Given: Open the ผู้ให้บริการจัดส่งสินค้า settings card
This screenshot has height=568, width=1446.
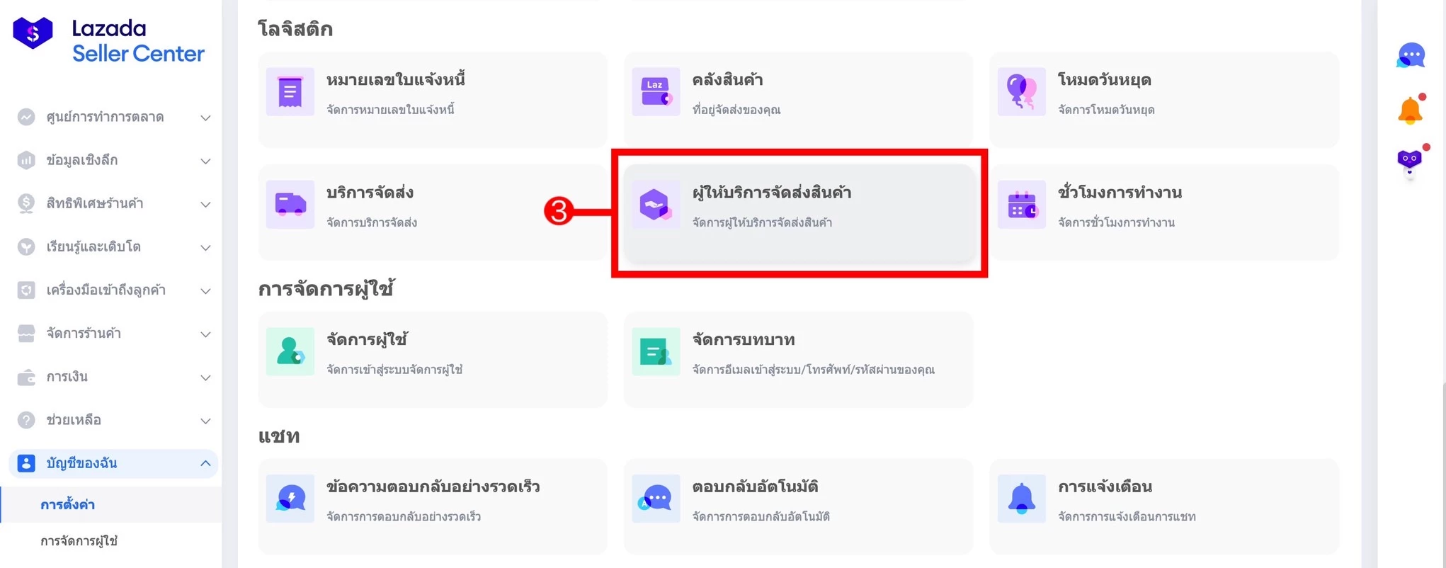Looking at the screenshot, I should (x=799, y=212).
